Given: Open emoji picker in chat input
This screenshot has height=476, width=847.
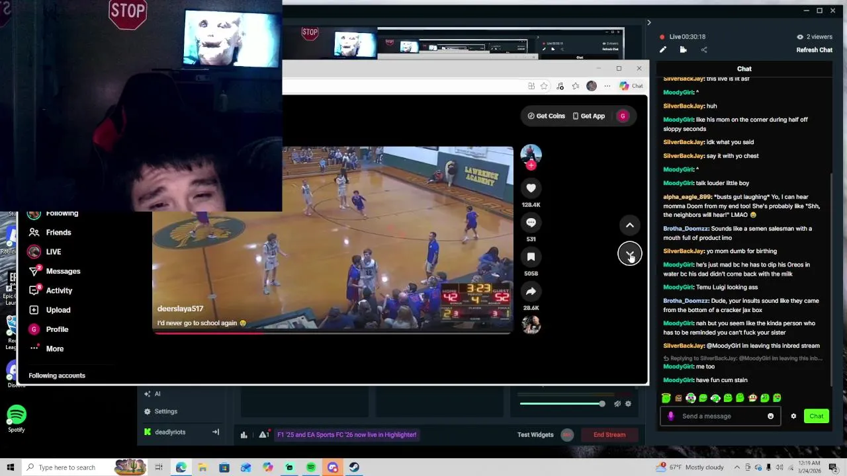Looking at the screenshot, I should coord(770,416).
